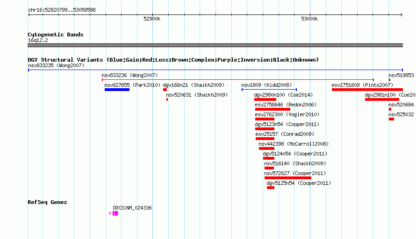The height and width of the screenshot is (239, 416).
Task: Click the red dgv2980n100 loss bar
Action: pyautogui.click(x=265, y=99)
